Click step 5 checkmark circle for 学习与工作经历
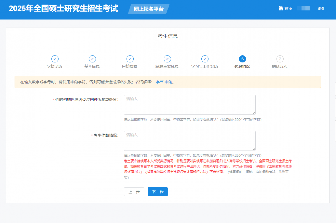This screenshot has height=223, width=336. click(x=205, y=59)
